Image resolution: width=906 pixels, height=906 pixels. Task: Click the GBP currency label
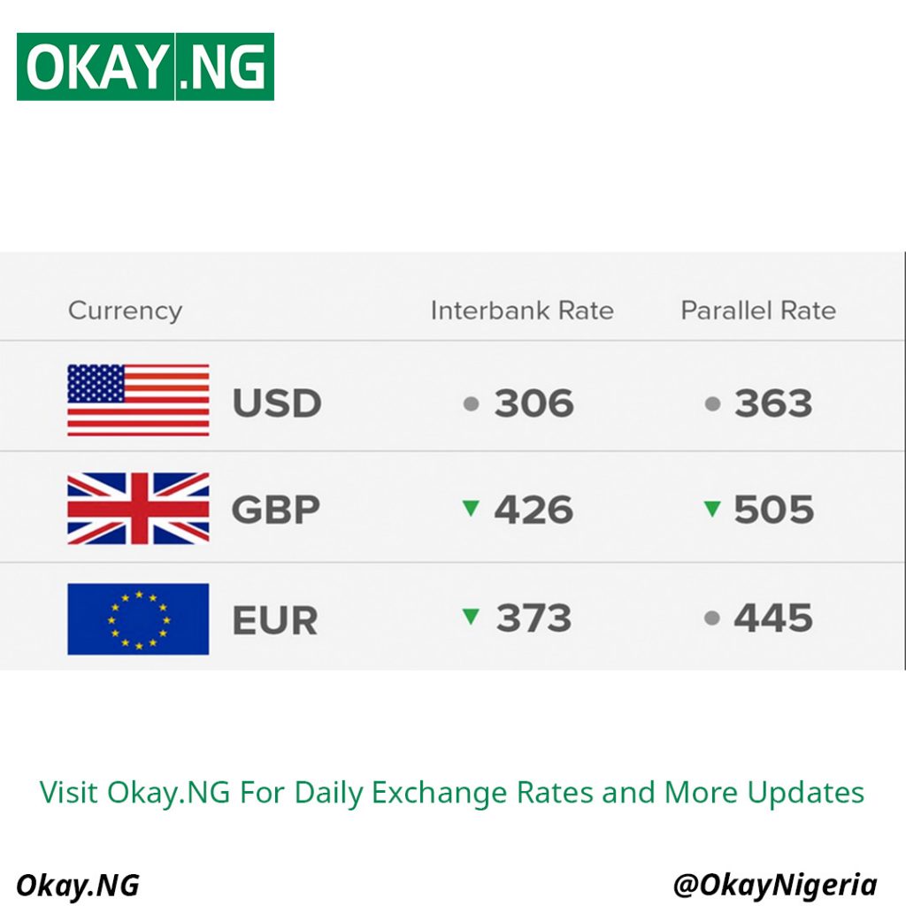tap(275, 511)
